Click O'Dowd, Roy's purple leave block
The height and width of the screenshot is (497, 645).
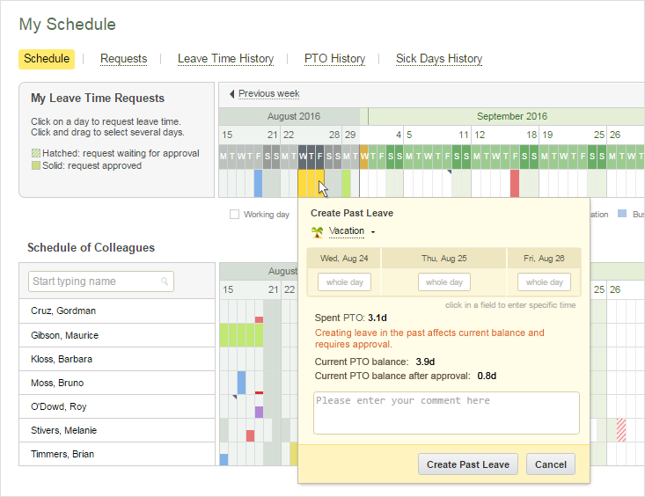click(x=259, y=412)
